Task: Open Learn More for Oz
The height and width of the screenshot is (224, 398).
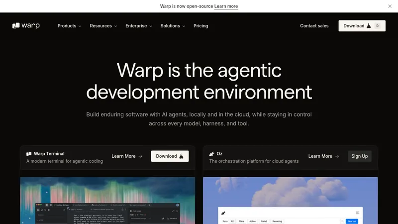Action: point(324,156)
